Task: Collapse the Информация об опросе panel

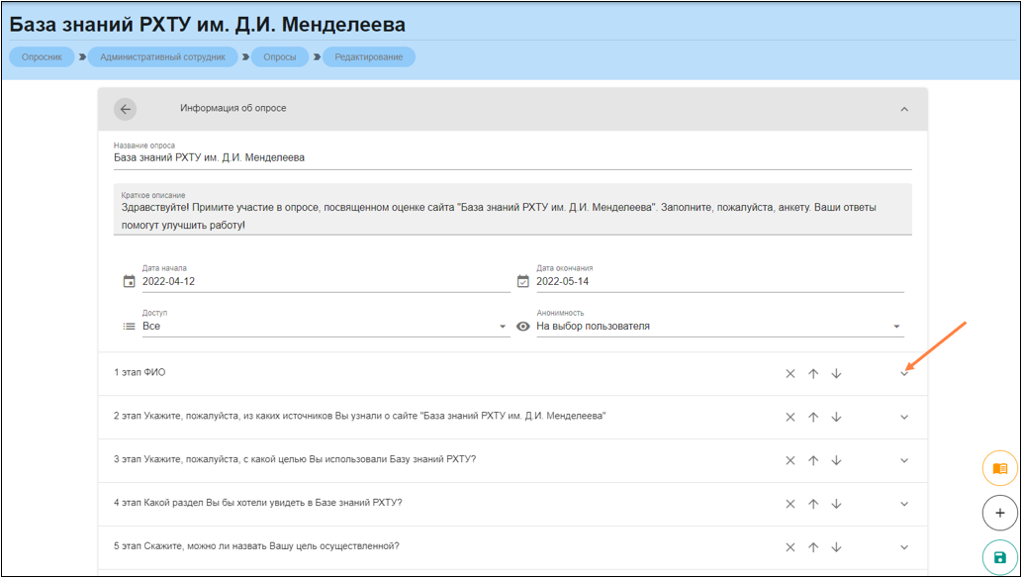Action: [904, 109]
